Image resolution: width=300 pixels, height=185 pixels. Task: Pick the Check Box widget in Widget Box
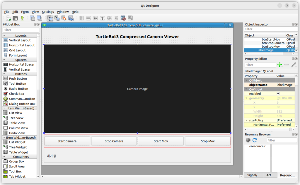pos(16,94)
